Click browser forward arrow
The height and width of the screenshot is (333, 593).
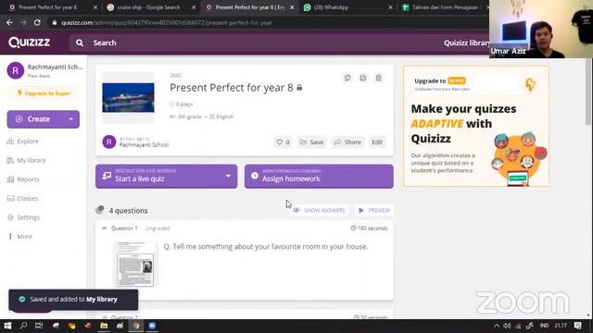[23, 22]
